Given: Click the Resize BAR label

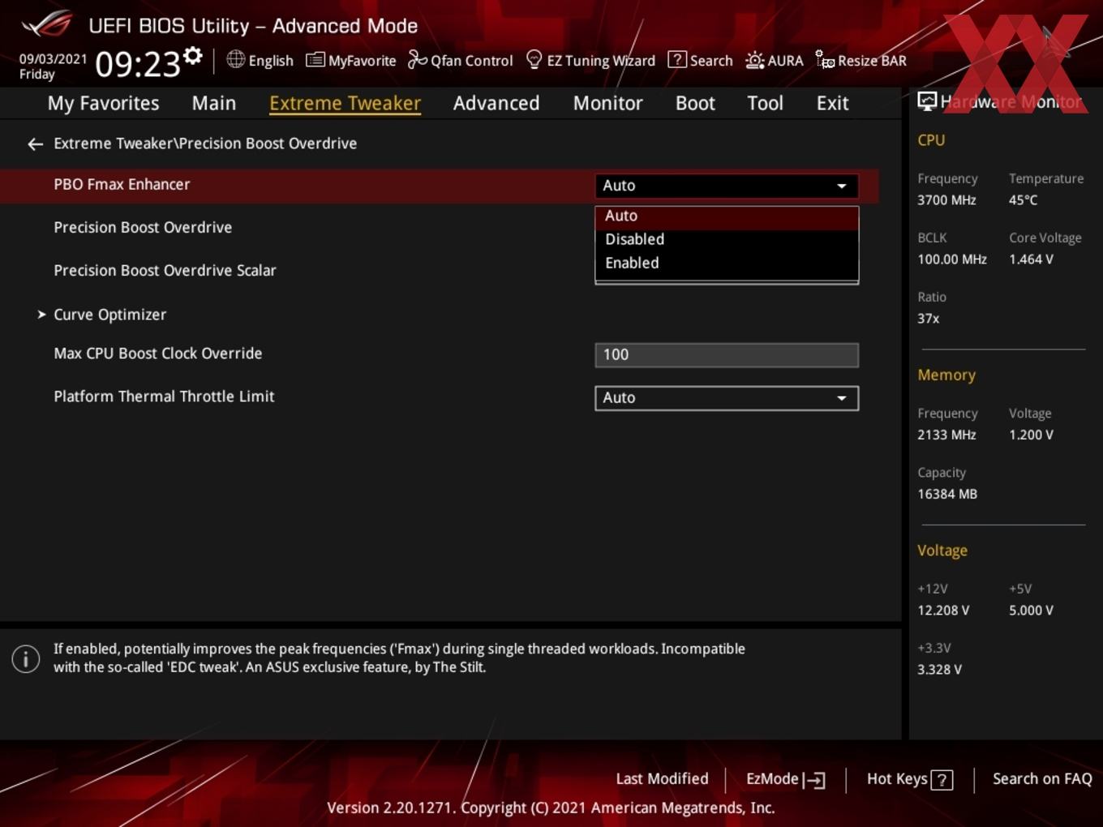Looking at the screenshot, I should [872, 61].
